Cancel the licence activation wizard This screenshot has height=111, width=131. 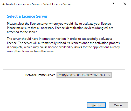pyautogui.click(x=118, y=105)
